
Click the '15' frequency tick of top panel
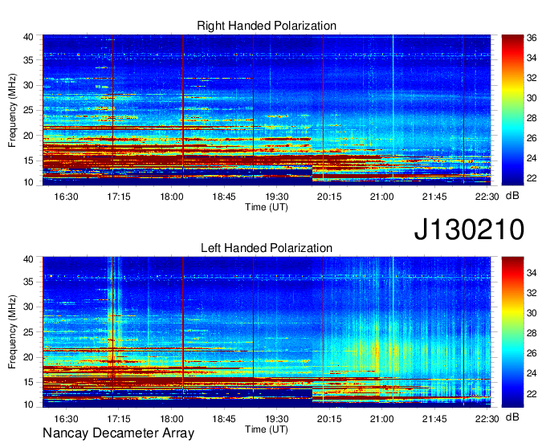[x=28, y=161]
